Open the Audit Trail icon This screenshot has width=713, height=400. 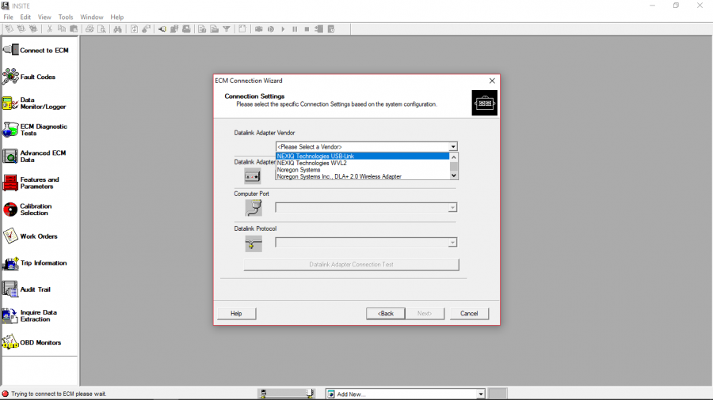tap(10, 289)
